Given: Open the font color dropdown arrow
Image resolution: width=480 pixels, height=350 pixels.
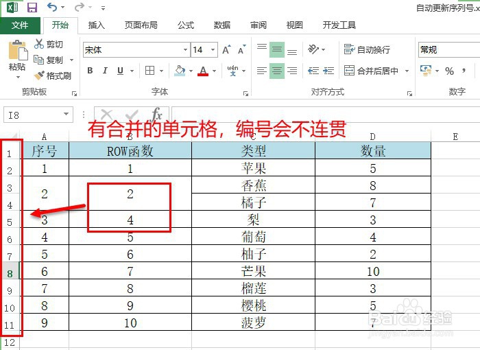Looking at the screenshot, I should [214, 71].
